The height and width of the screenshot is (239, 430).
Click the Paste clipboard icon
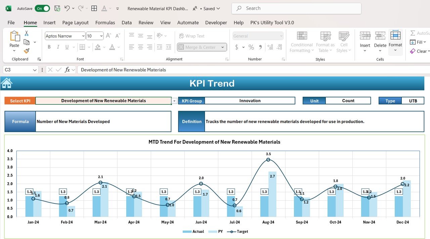[x=14, y=36]
